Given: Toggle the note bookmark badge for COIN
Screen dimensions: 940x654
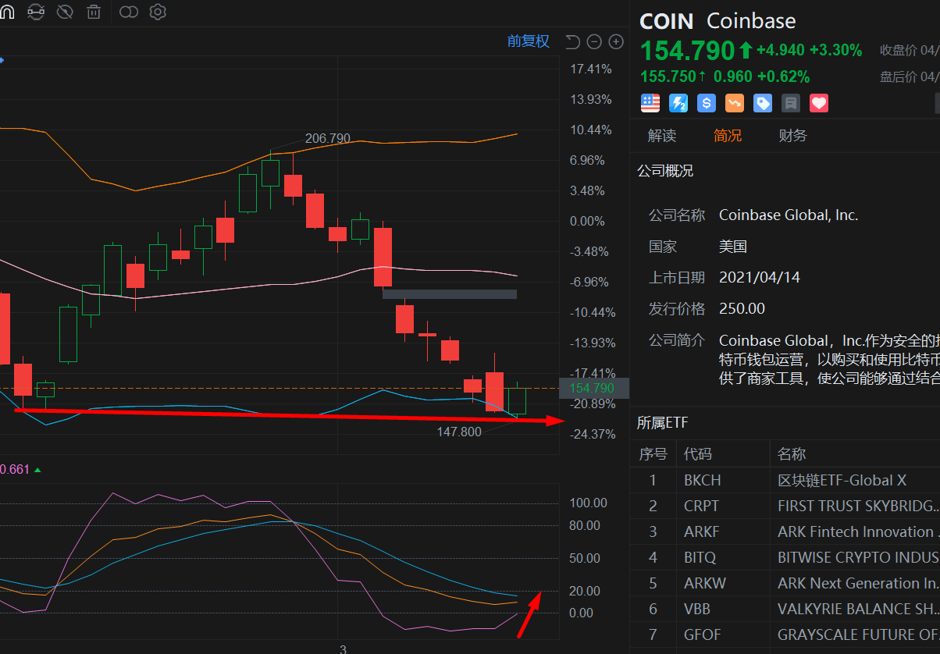Looking at the screenshot, I should 791,102.
